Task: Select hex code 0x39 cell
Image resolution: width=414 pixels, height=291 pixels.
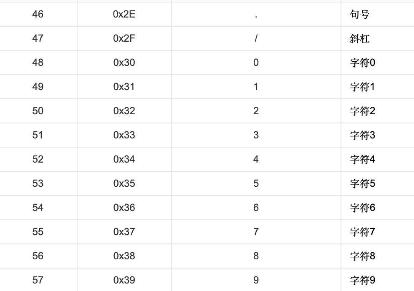Action: coord(124,280)
